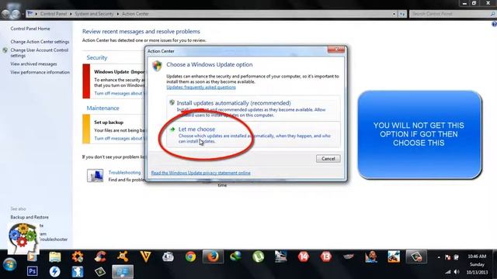This screenshot has height=279, width=497.
Task: Click the Troubleshooting computer thumbnail icon
Action: 95,176
